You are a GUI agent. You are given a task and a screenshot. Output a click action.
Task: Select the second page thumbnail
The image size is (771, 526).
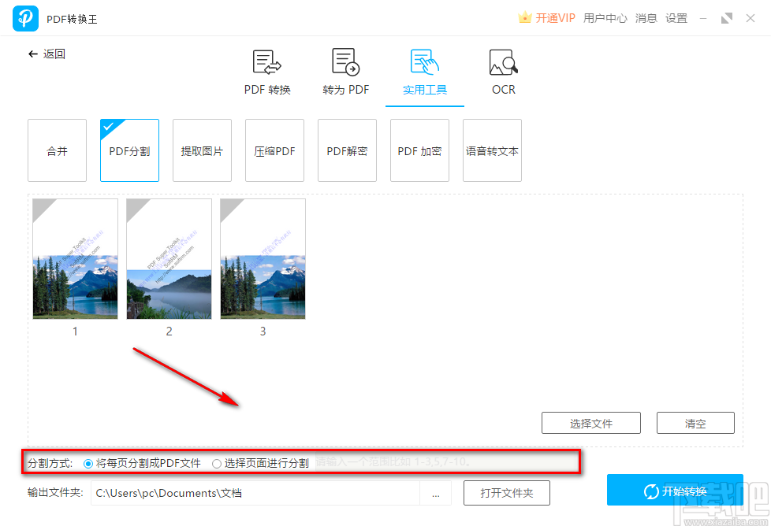[x=169, y=259]
